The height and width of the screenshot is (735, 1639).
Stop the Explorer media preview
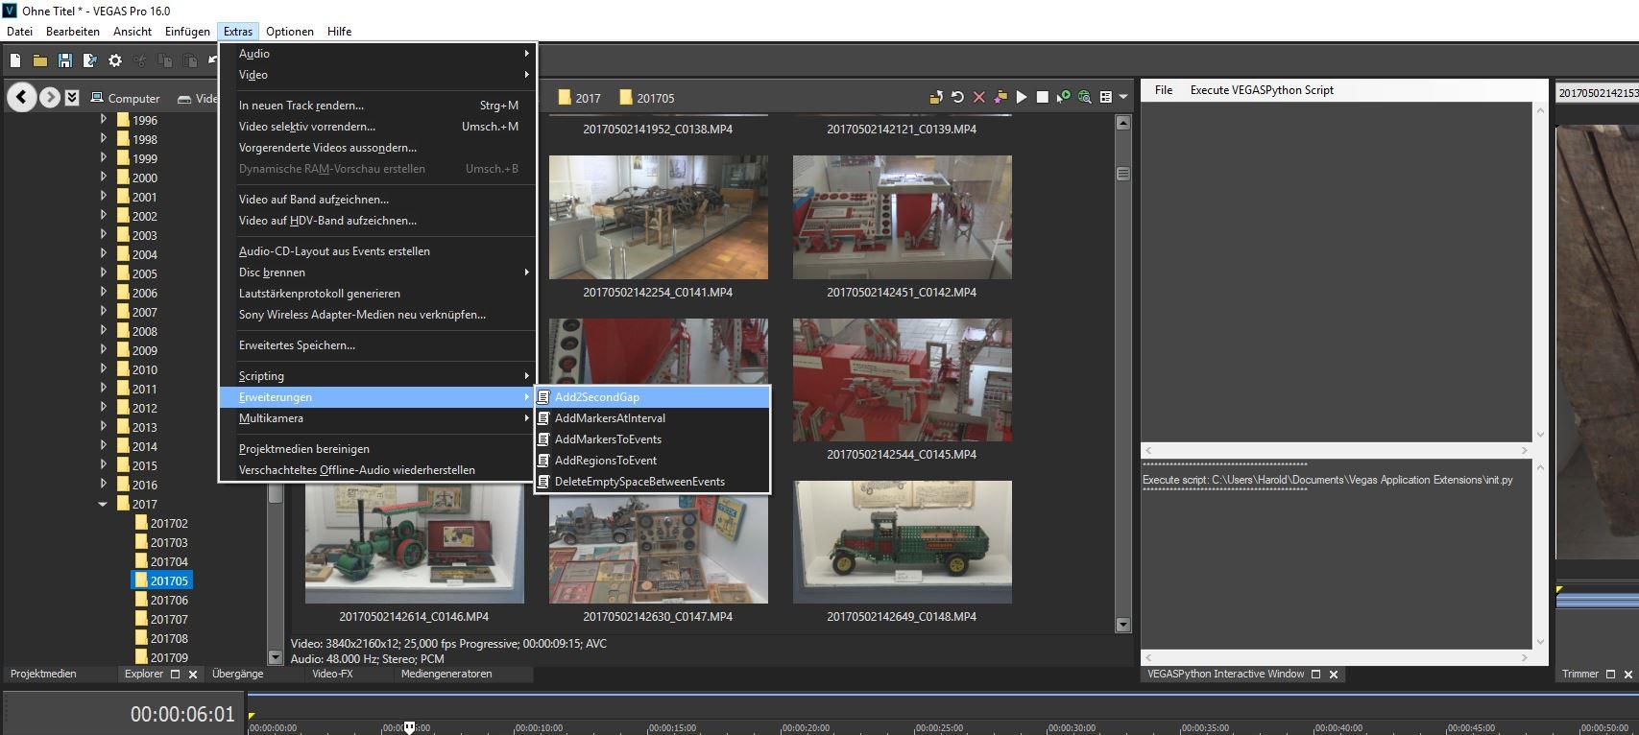1042,97
